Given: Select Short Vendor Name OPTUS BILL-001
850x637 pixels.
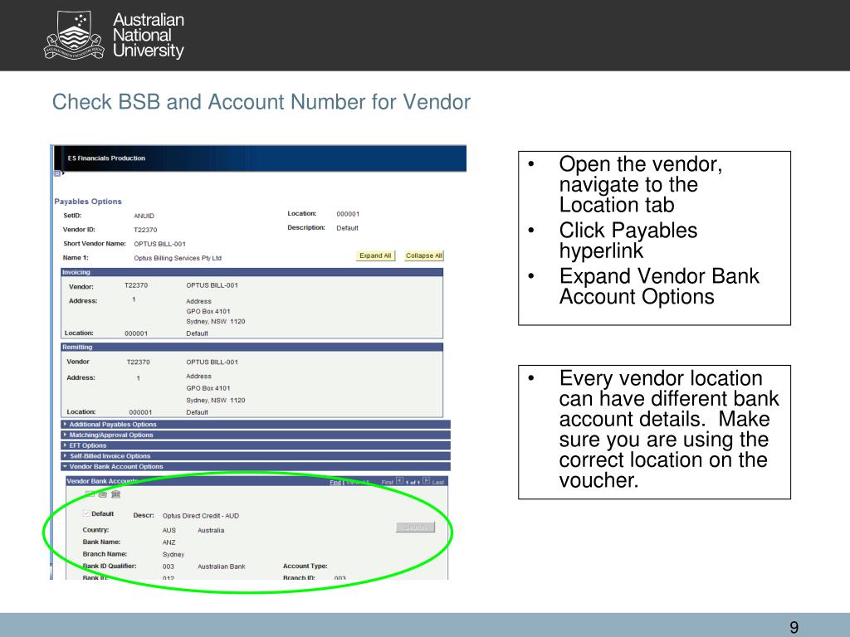Looking at the screenshot, I should click(160, 244).
